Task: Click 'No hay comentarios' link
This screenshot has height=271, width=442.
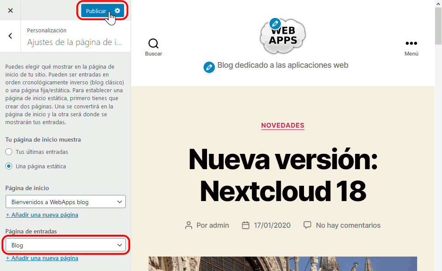Action: click(x=348, y=225)
